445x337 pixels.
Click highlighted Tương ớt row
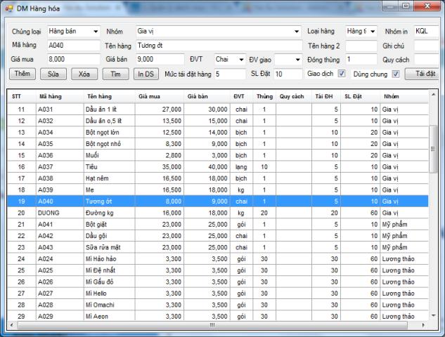(x=218, y=201)
